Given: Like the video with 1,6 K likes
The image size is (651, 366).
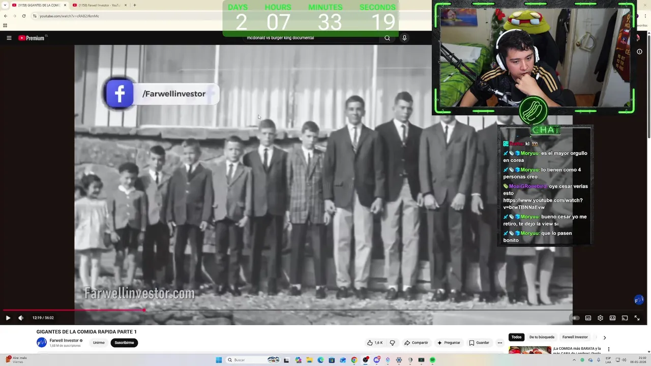Looking at the screenshot, I should click(375, 343).
